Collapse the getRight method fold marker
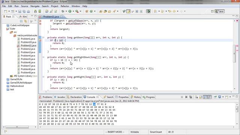240x135 pixels. click(x=43, y=77)
